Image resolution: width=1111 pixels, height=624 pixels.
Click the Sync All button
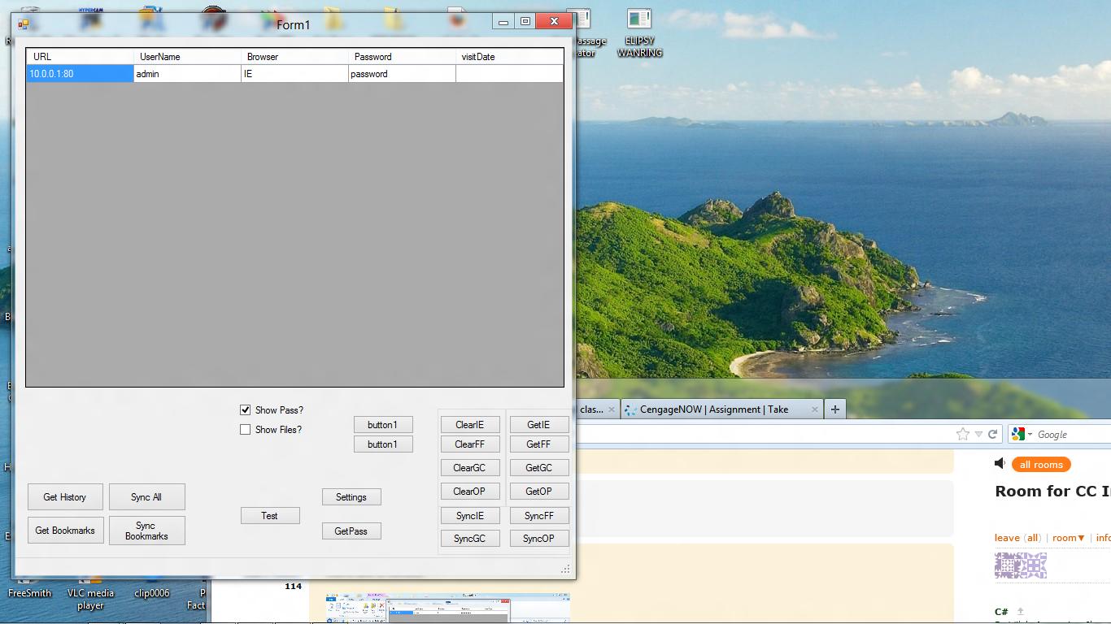(146, 497)
